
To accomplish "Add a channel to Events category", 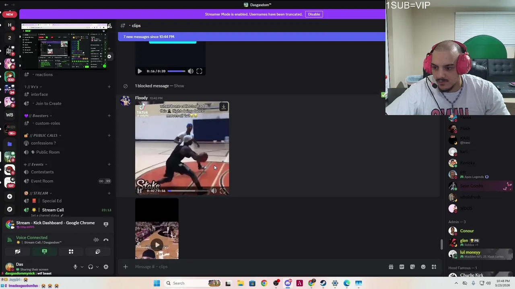I will tap(109, 164).
